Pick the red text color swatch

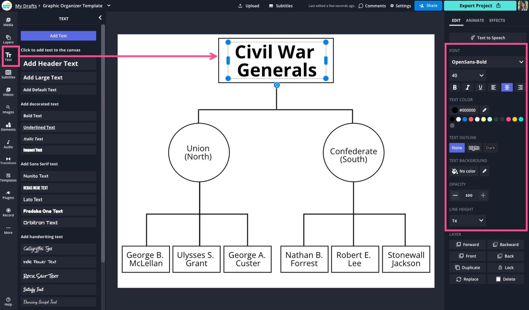[x=470, y=119]
